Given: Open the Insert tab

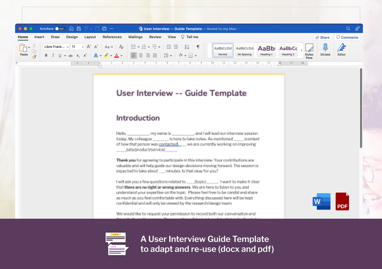Looking at the screenshot, I should point(39,37).
